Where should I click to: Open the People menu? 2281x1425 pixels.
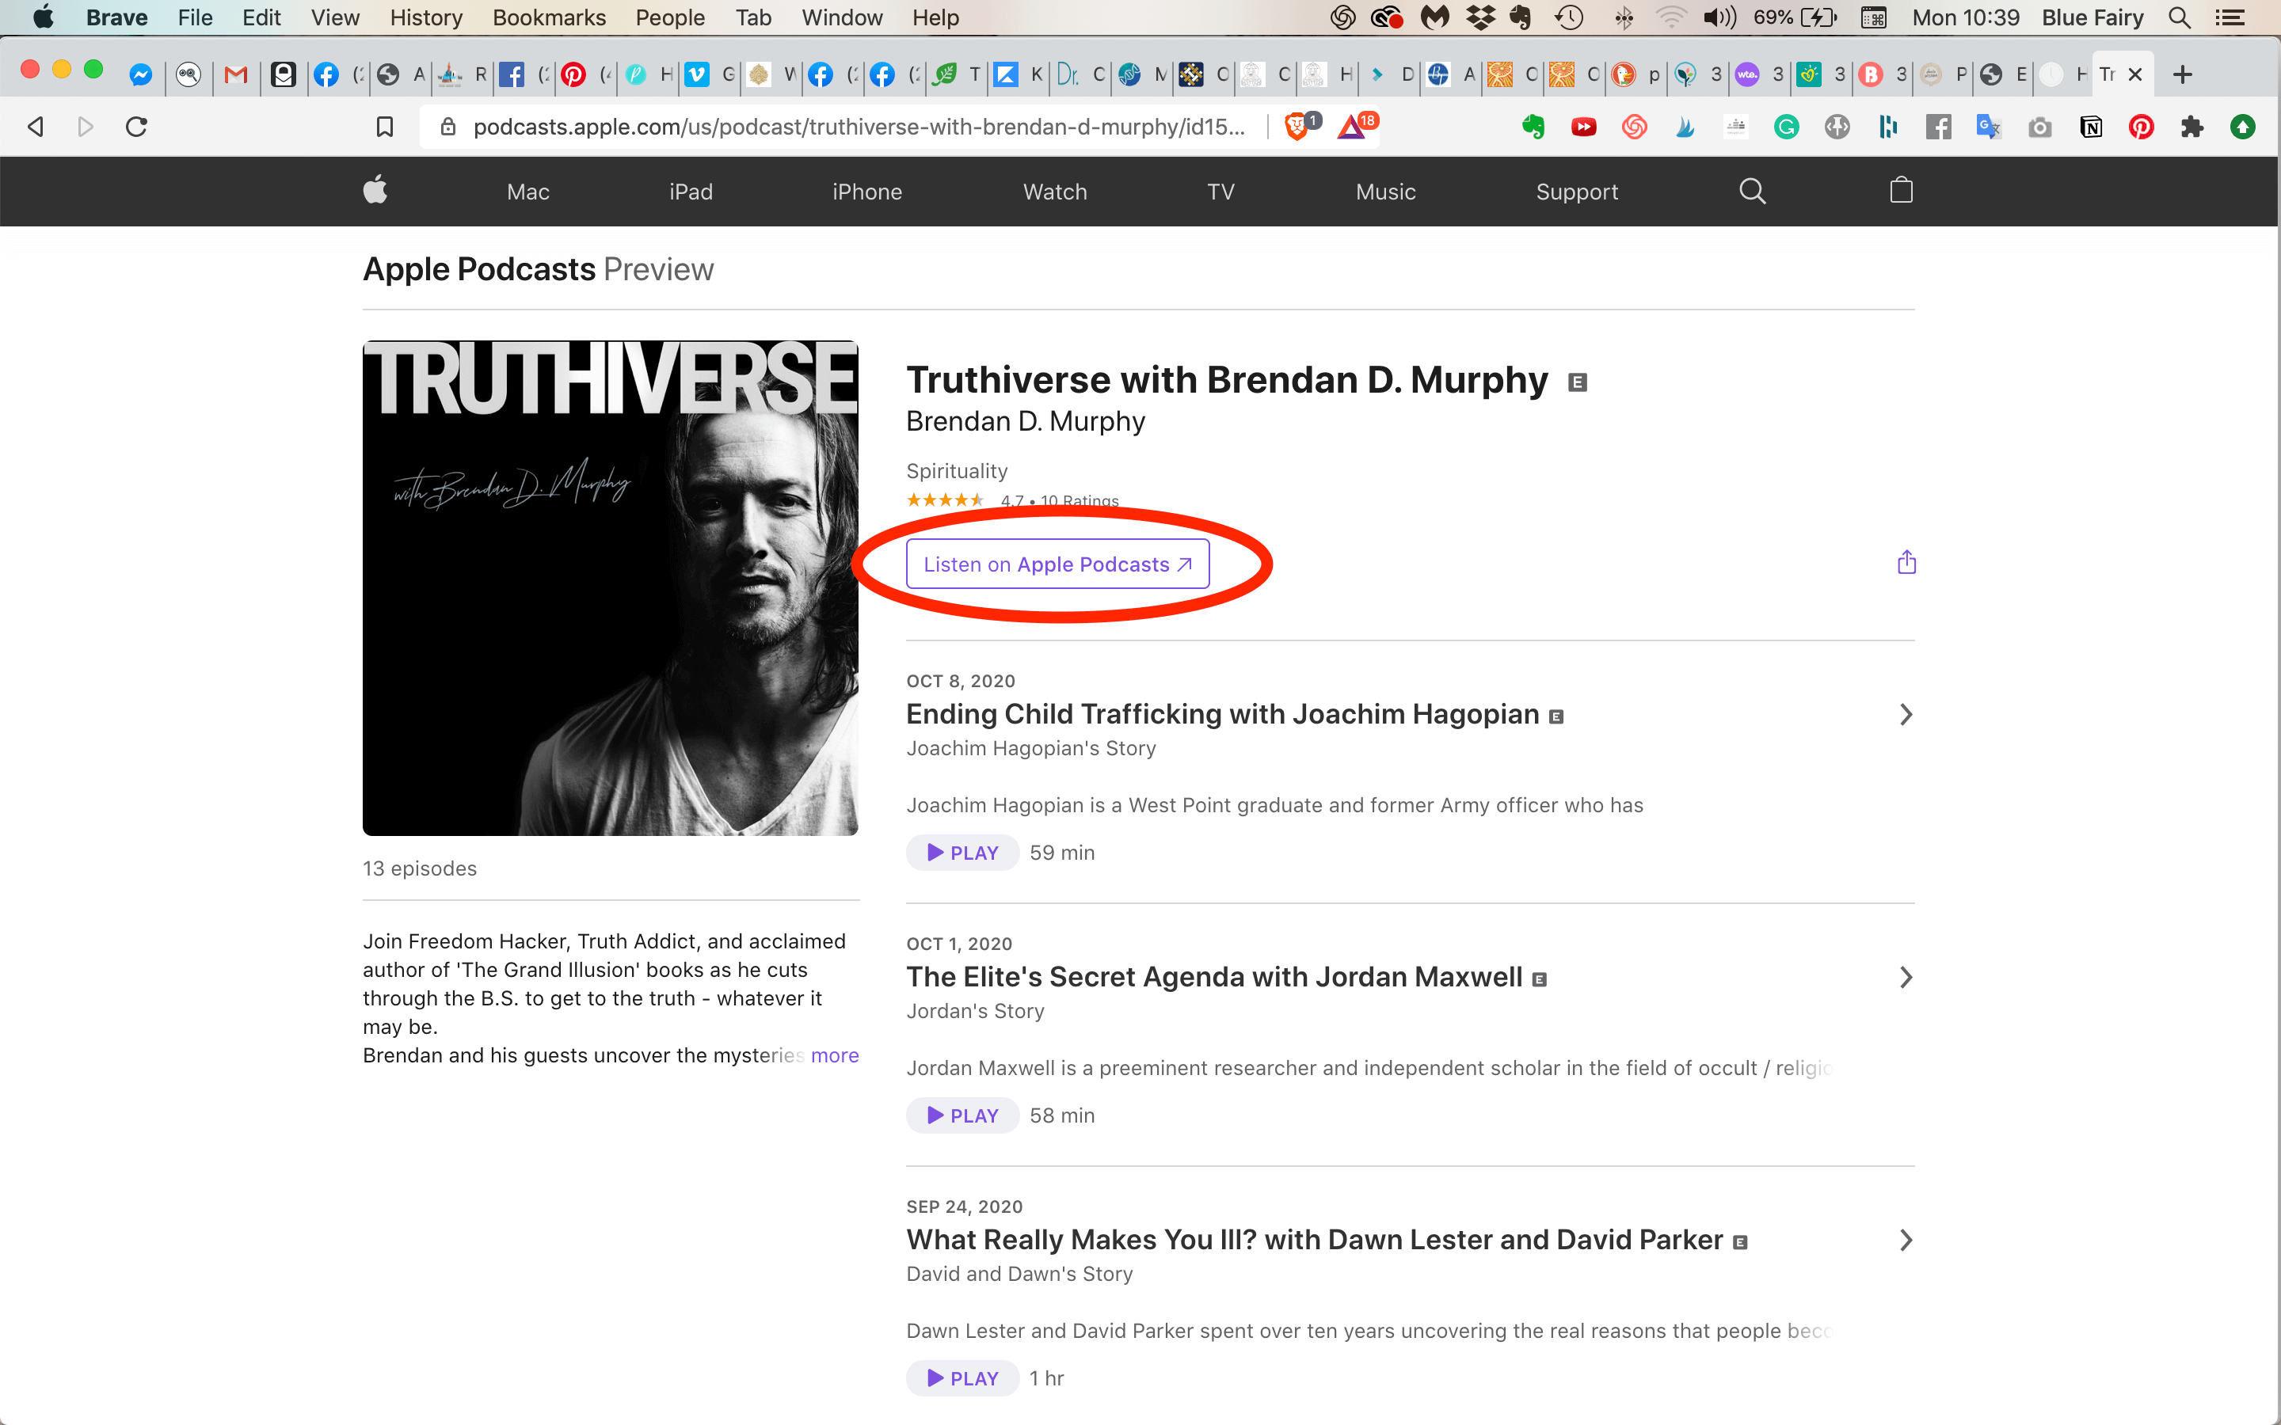[x=669, y=18]
